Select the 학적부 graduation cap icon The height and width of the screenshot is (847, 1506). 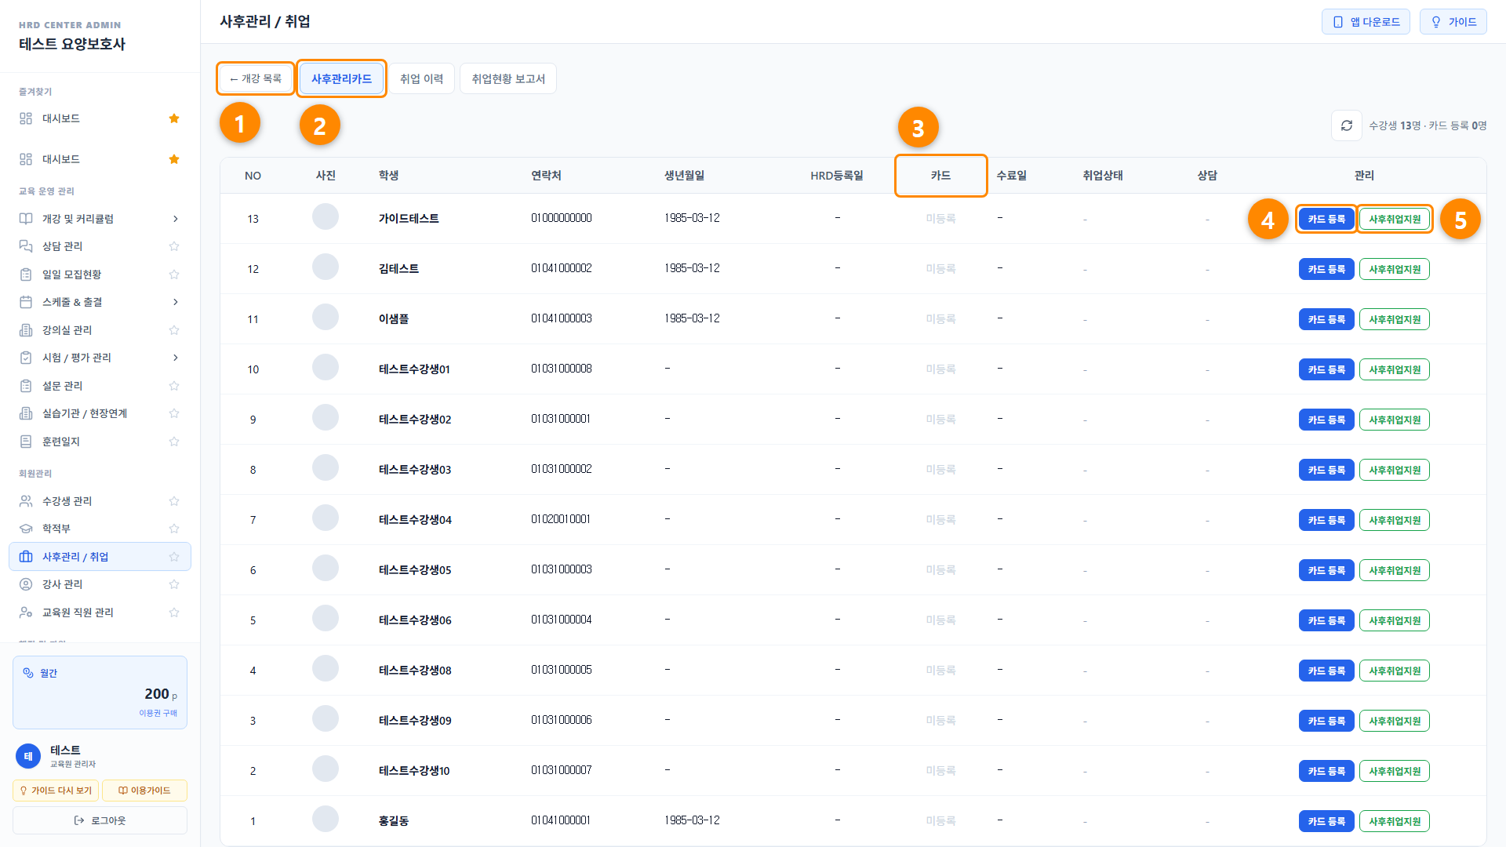point(26,529)
